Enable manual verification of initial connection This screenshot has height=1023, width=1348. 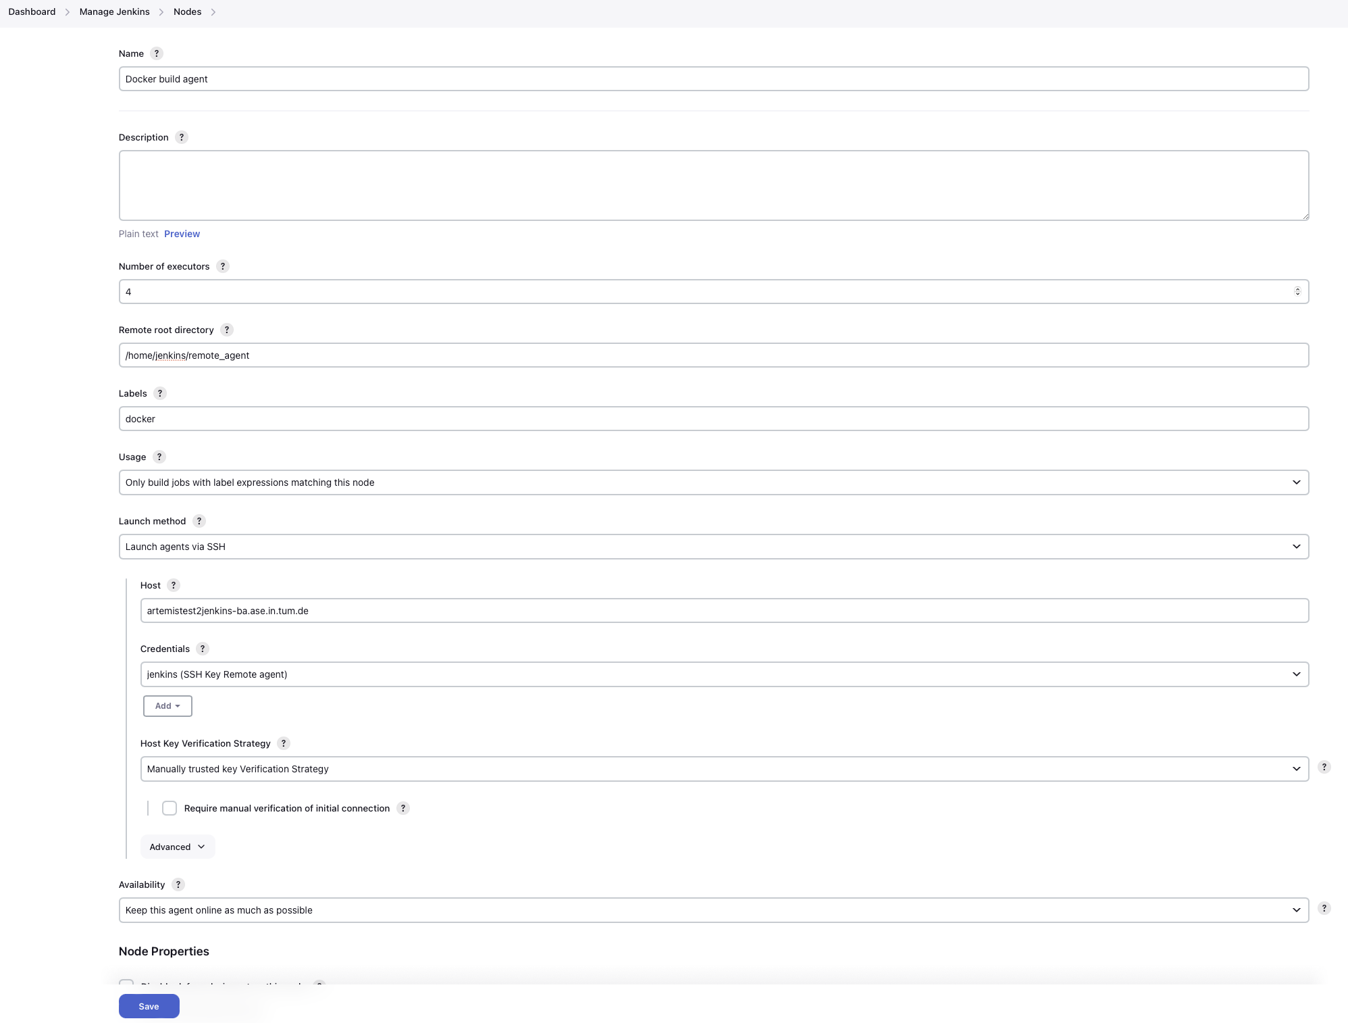[x=169, y=808]
